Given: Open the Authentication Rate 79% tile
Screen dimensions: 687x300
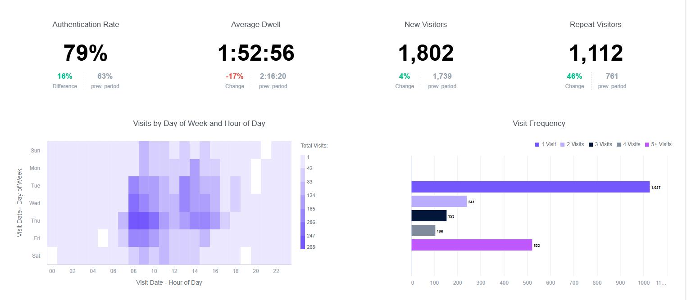Looking at the screenshot, I should coord(86,53).
